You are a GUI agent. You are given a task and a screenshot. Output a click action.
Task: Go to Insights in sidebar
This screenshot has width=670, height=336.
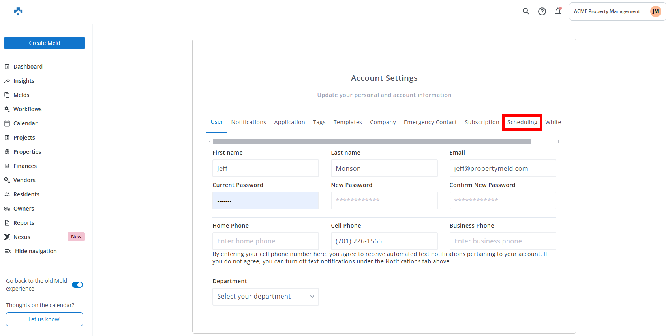[x=24, y=81]
